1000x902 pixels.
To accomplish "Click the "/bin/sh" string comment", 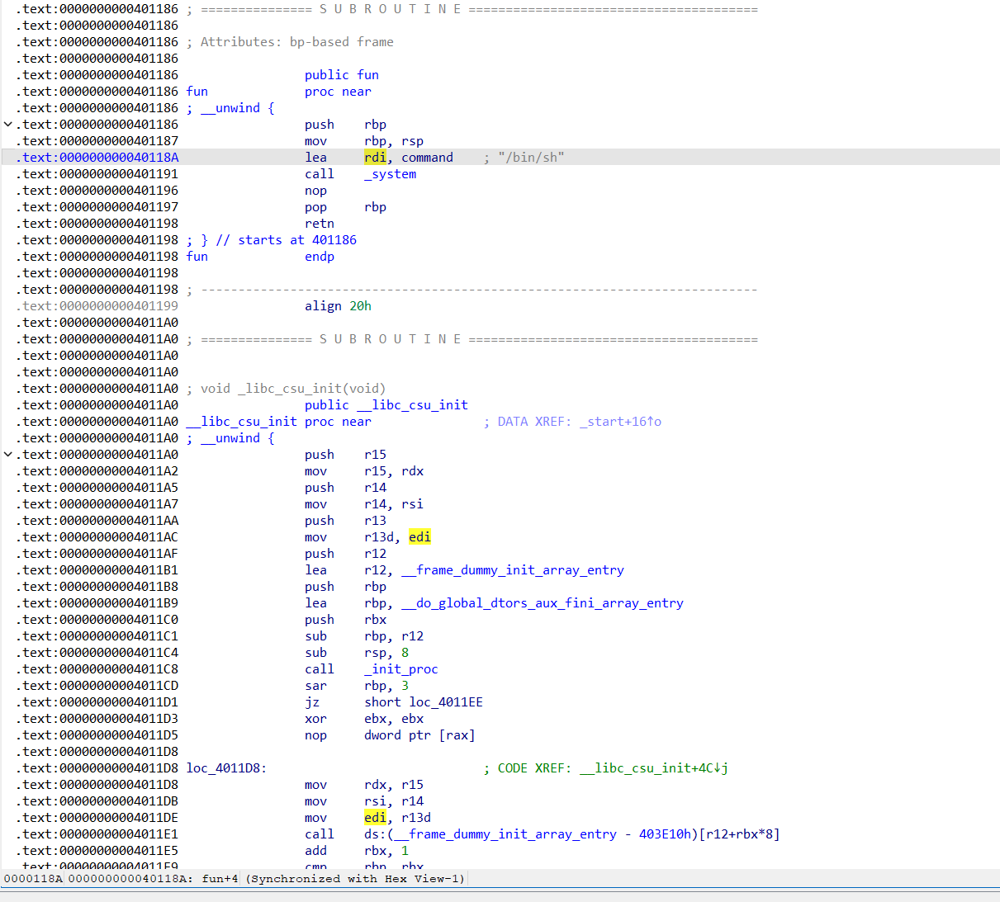I will coord(531,158).
